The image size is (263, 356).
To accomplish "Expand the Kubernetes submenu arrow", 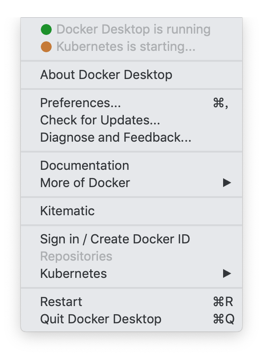I will click(x=227, y=273).
